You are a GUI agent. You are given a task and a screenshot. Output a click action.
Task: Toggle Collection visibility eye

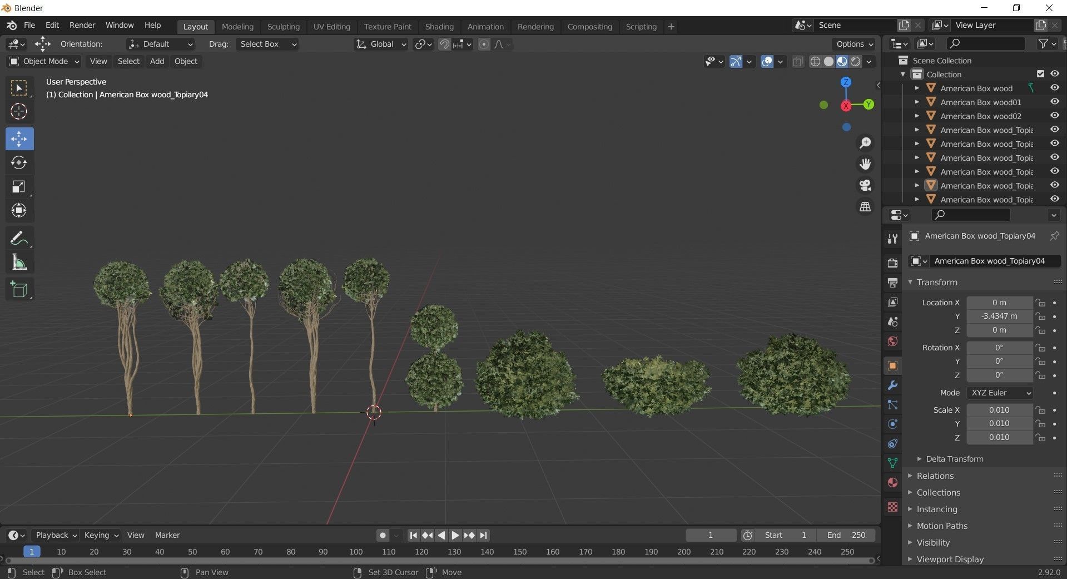coord(1054,74)
